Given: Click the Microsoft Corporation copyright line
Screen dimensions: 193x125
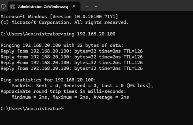Looking at the screenshot, I should click(64, 22).
